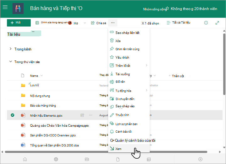Open the files page icon in bottom bar
This screenshot has height=164, width=226.
118,159
